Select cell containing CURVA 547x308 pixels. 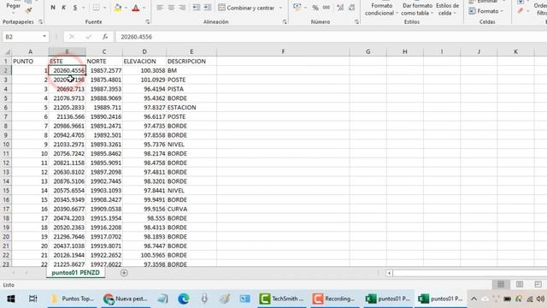tap(191, 209)
